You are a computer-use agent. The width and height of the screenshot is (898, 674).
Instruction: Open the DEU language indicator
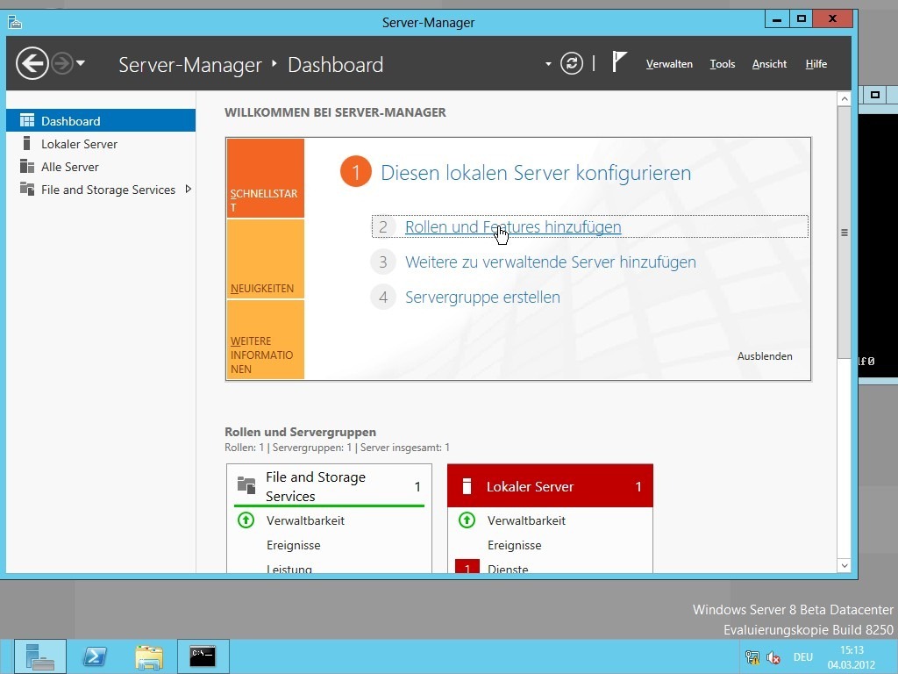pyautogui.click(x=803, y=657)
